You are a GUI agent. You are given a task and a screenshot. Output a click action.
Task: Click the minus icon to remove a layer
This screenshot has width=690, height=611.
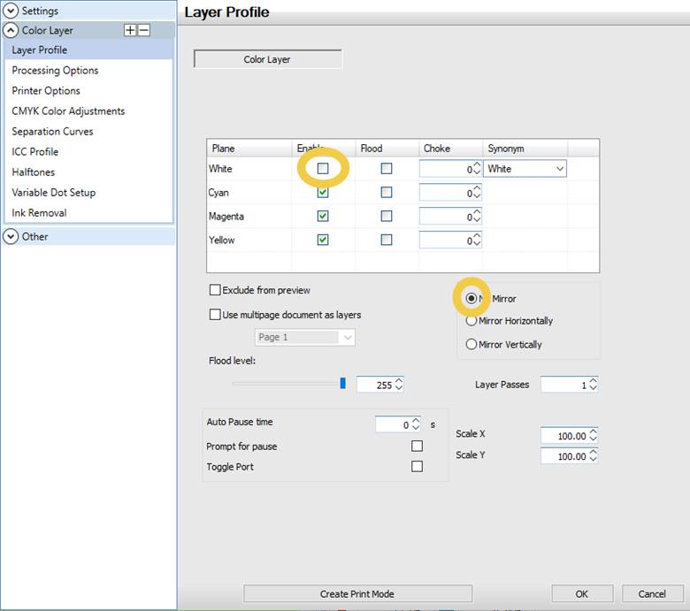click(144, 30)
